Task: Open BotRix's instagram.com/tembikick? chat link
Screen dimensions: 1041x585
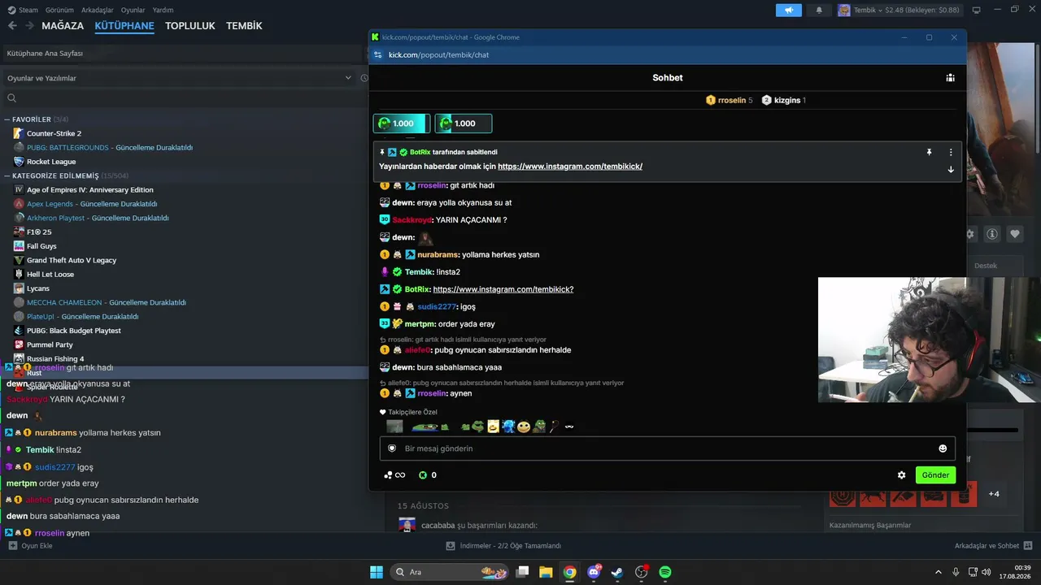Action: (x=503, y=289)
